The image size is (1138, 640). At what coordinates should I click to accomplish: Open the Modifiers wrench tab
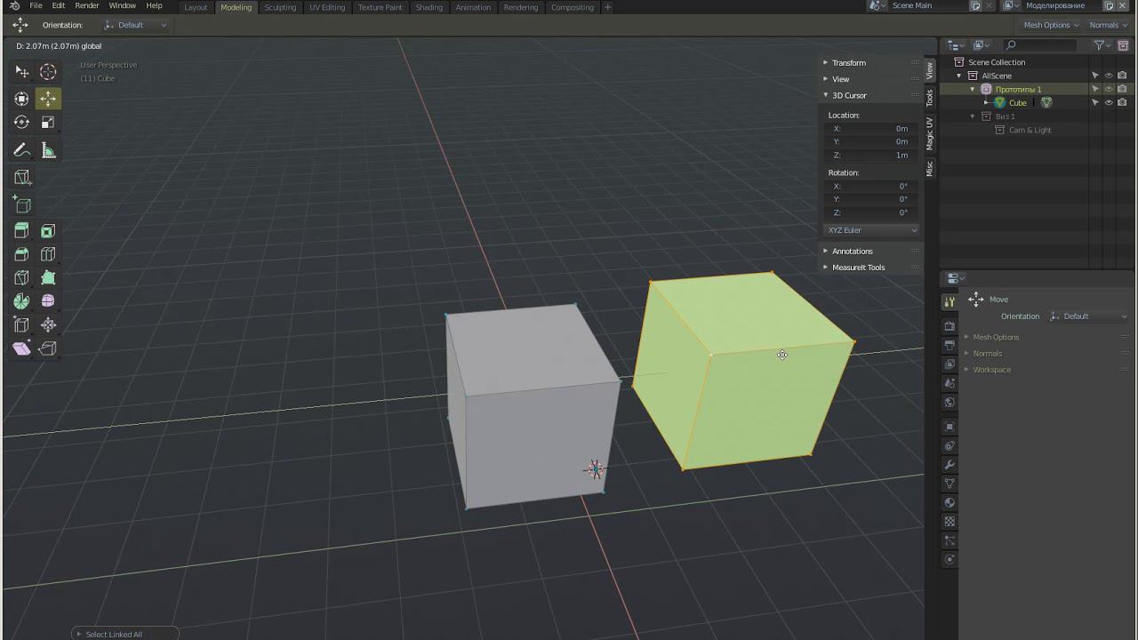coord(950,465)
